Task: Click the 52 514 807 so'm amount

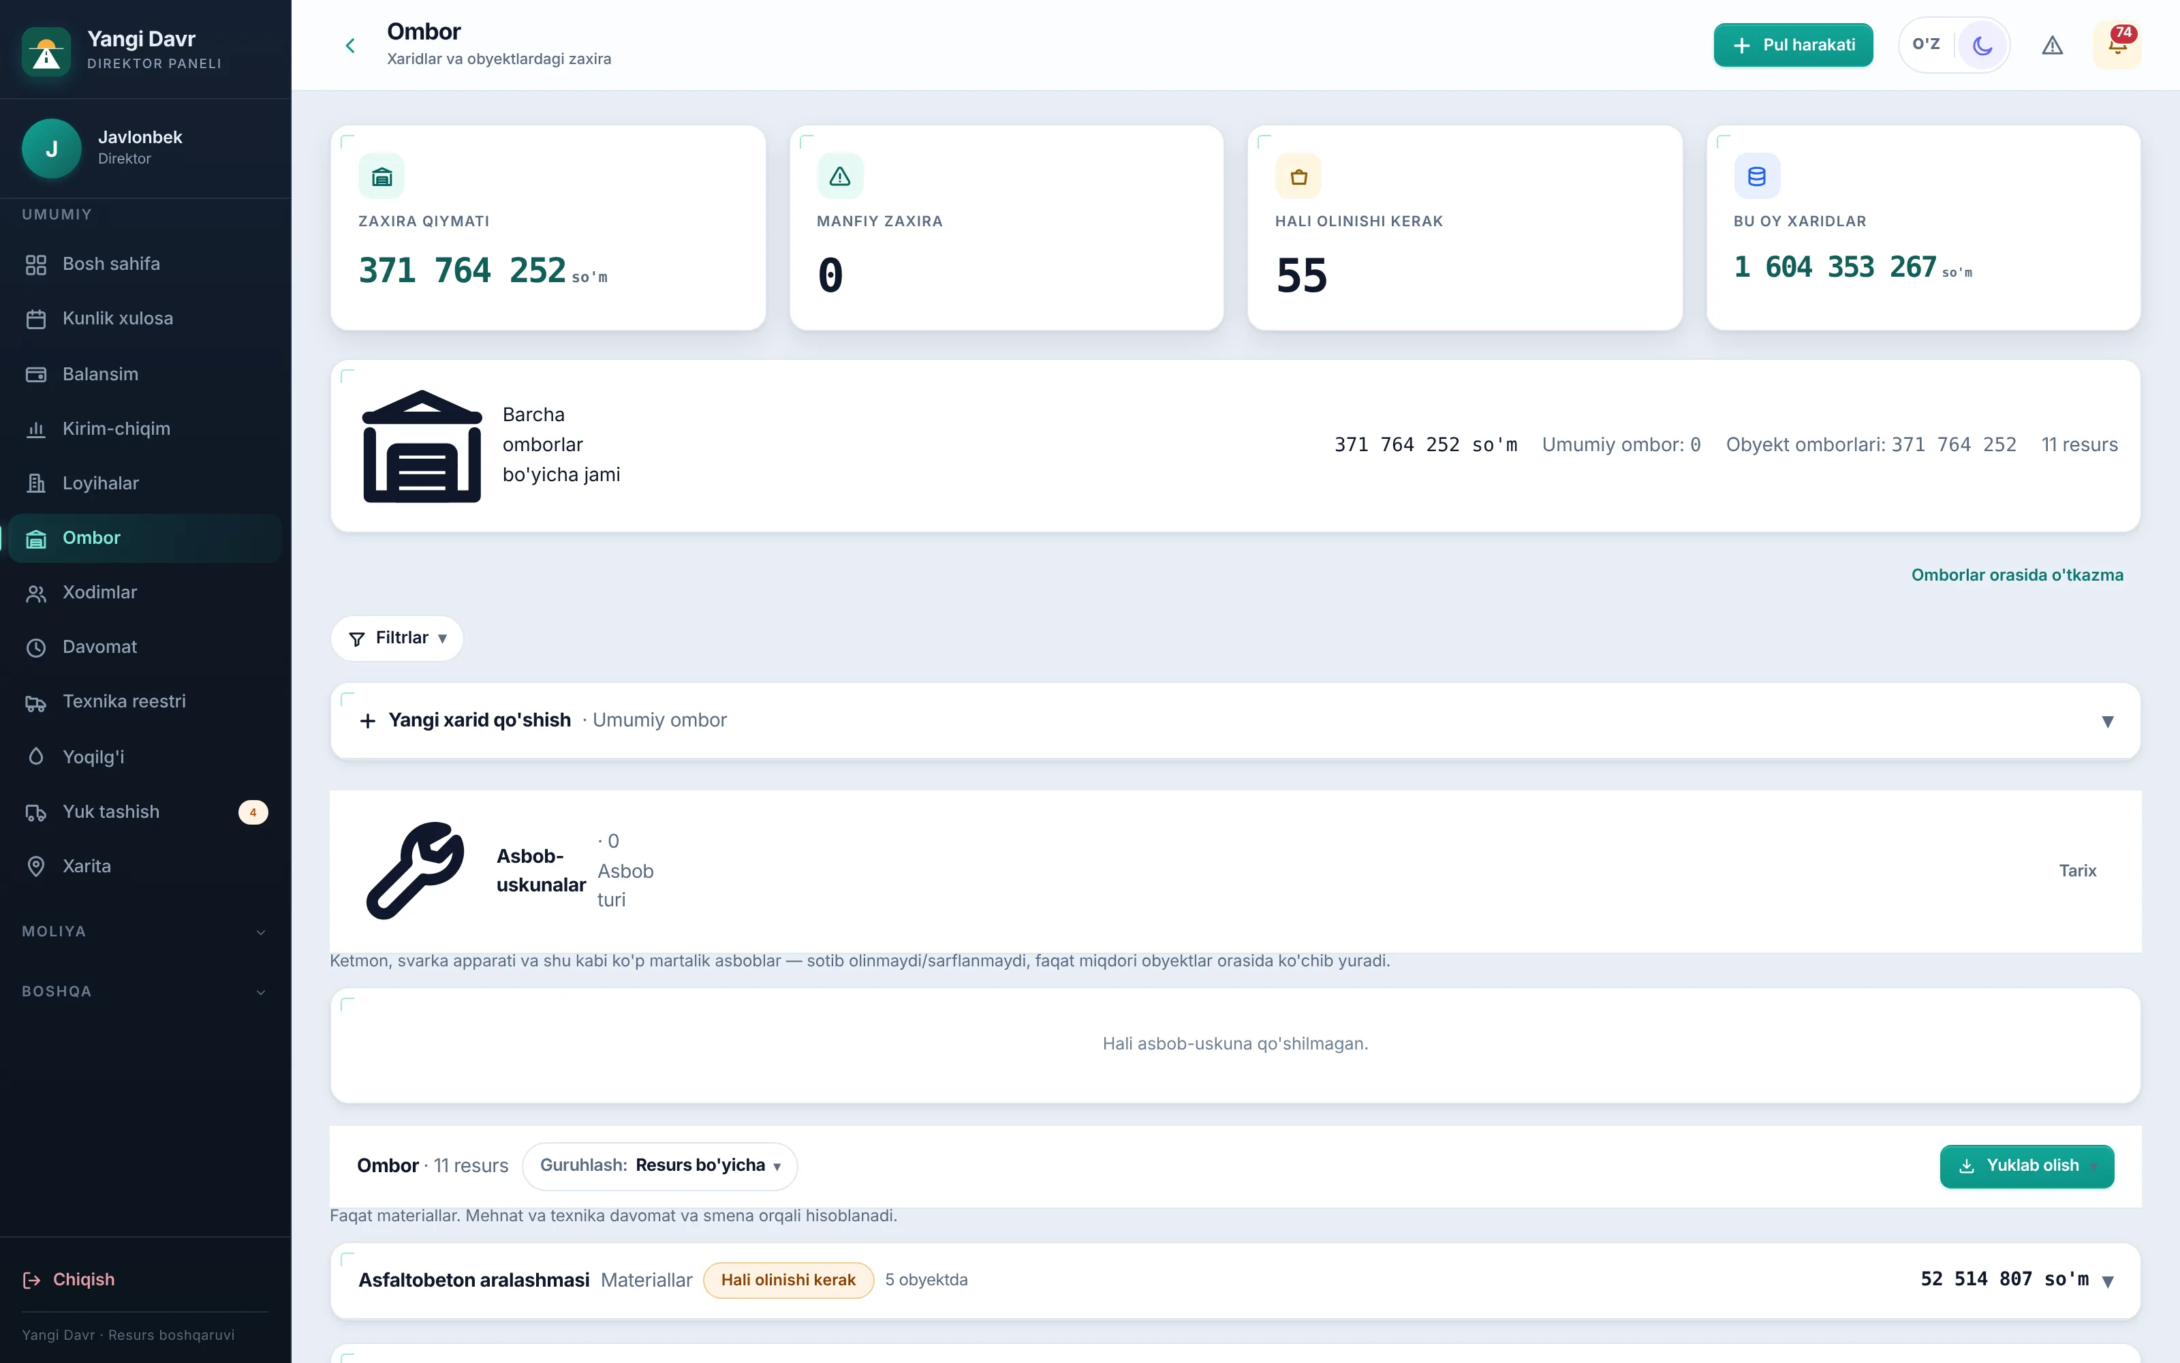Action: point(2004,1279)
